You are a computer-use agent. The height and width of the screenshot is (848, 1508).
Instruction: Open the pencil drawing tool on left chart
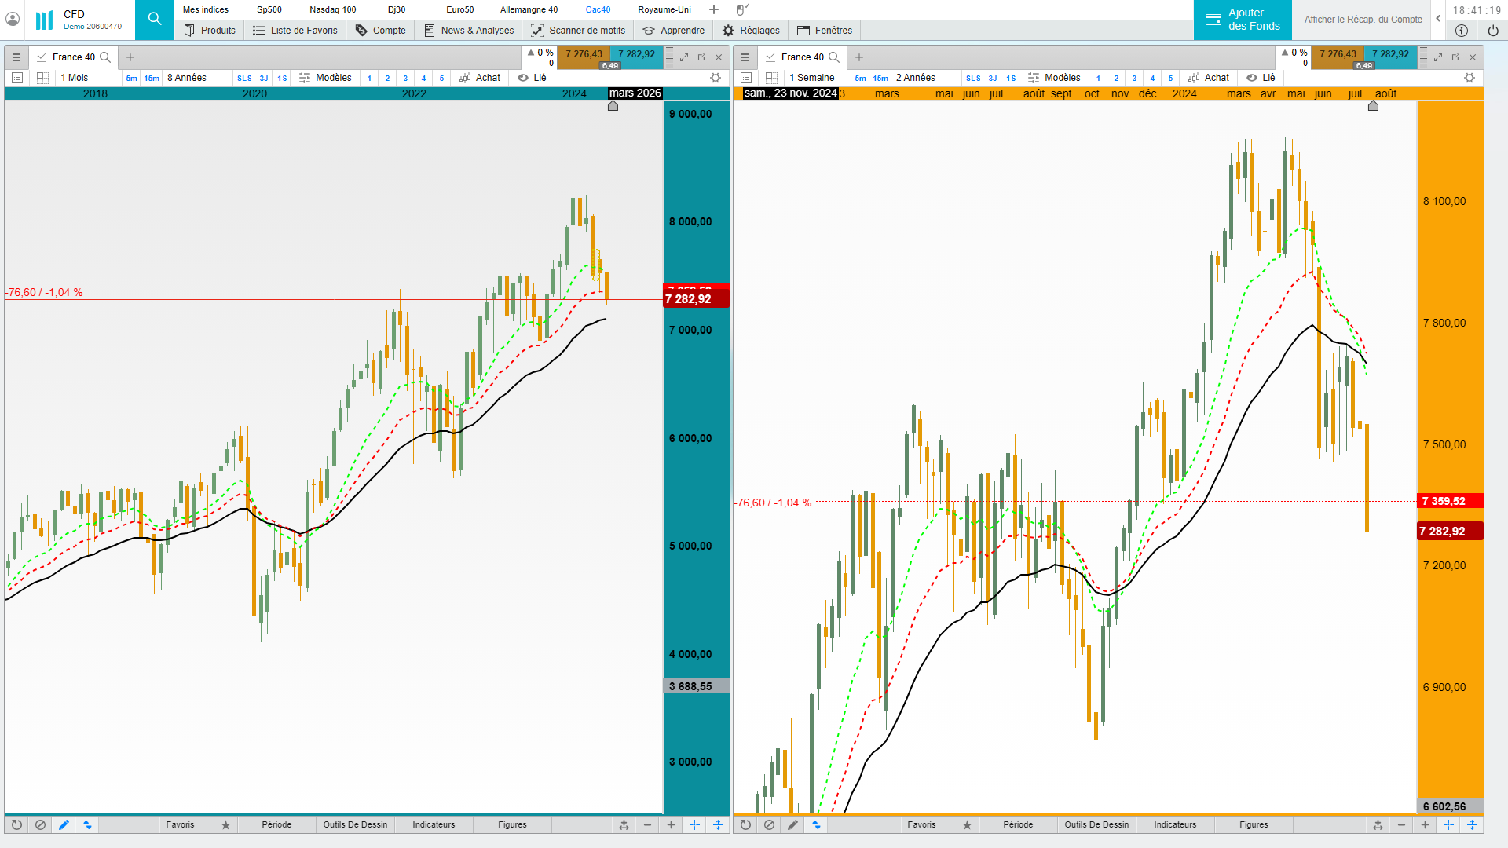click(64, 824)
